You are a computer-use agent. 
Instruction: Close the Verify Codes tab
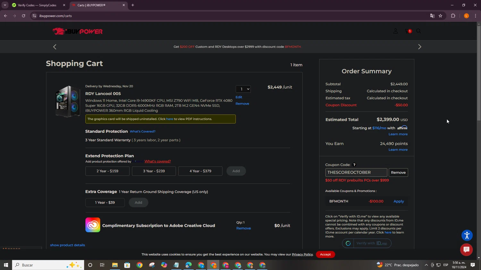[64, 5]
